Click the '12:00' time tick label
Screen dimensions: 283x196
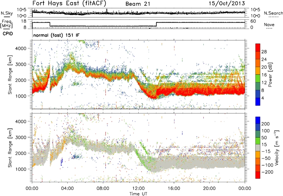(138, 189)
